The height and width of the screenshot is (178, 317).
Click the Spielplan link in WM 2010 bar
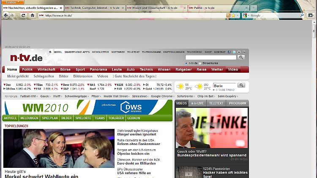[x=50, y=118]
